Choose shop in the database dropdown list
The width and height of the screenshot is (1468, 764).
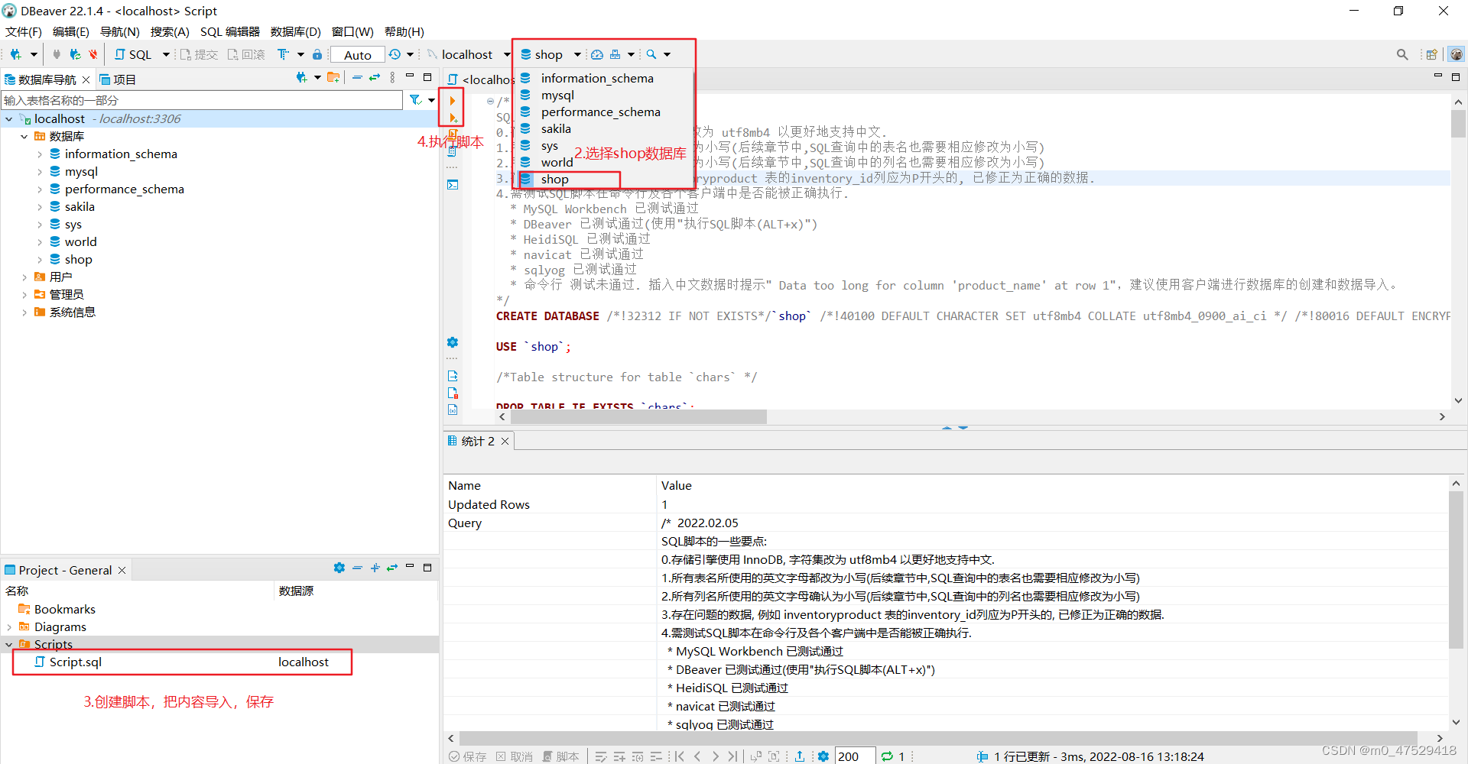point(554,180)
